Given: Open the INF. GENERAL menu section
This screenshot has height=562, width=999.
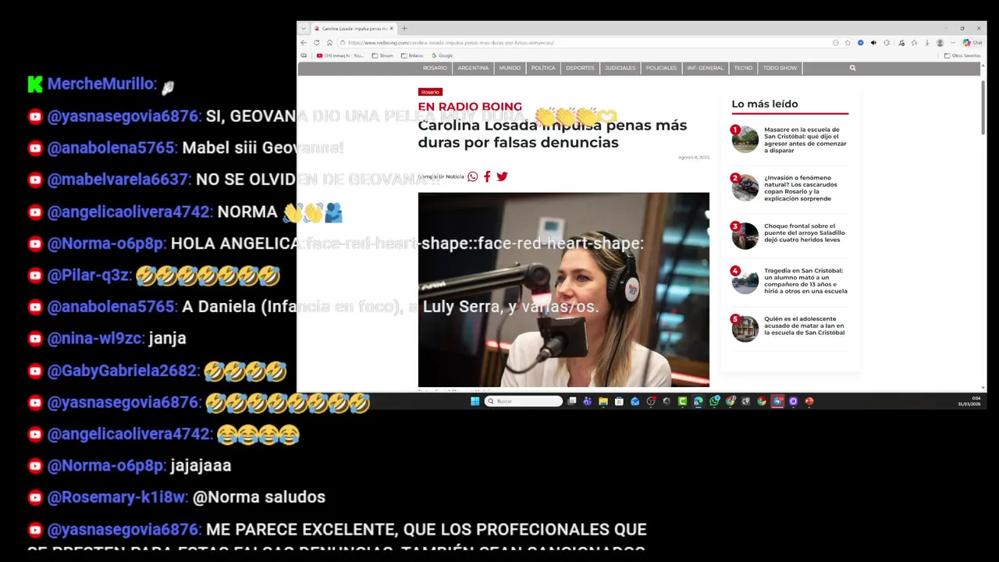Looking at the screenshot, I should click(706, 68).
